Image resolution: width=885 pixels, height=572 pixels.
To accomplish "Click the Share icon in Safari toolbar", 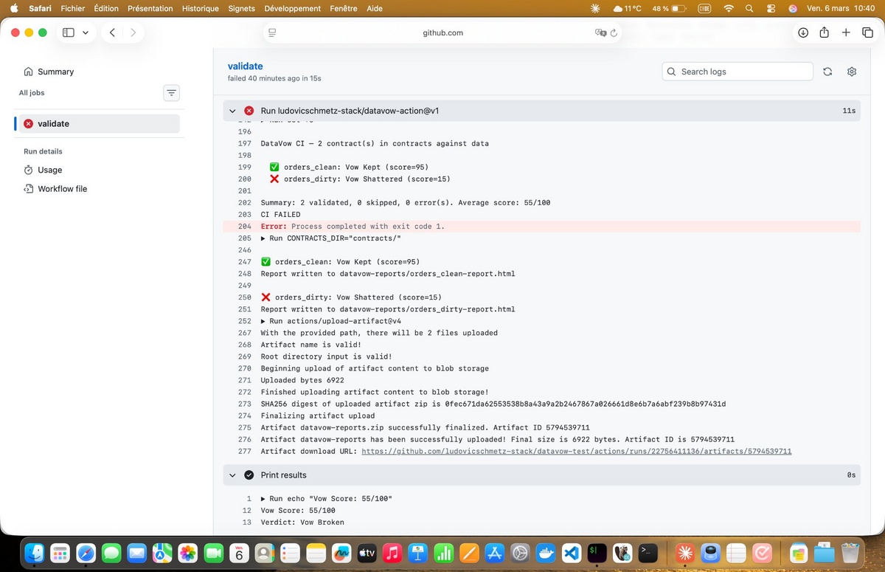I will coord(825,32).
